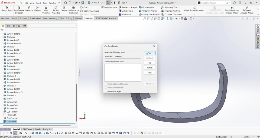260x138 pixels.
Task: Open Body Compare
Action: point(109,7)
